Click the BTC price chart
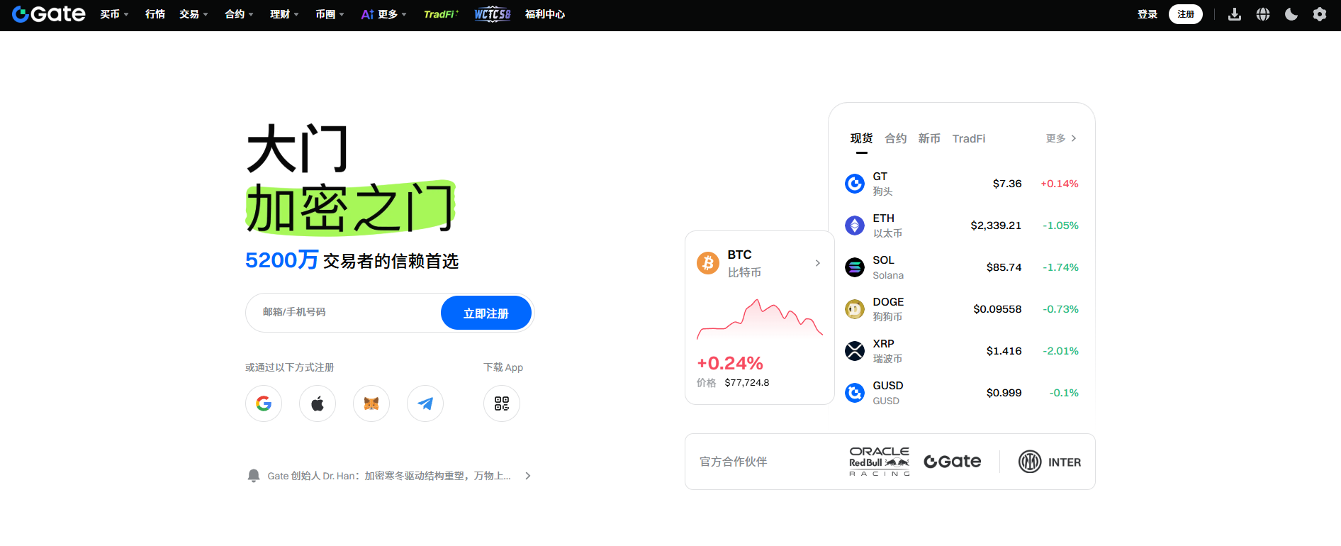 [760, 318]
